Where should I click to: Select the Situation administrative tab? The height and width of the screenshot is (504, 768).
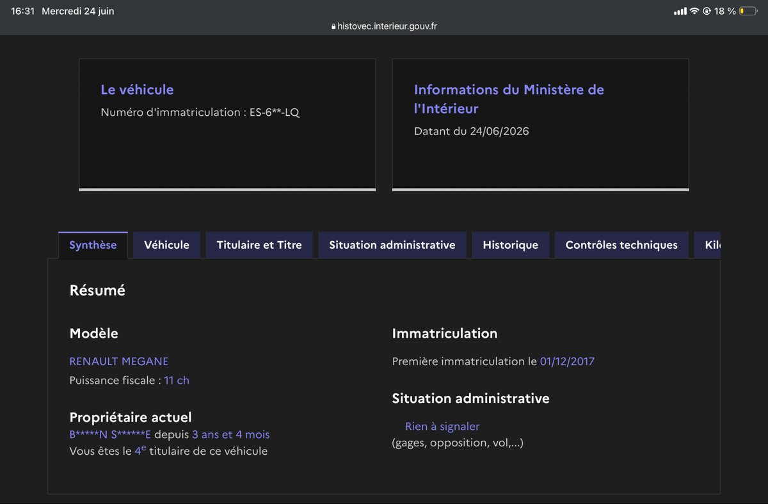click(x=392, y=245)
